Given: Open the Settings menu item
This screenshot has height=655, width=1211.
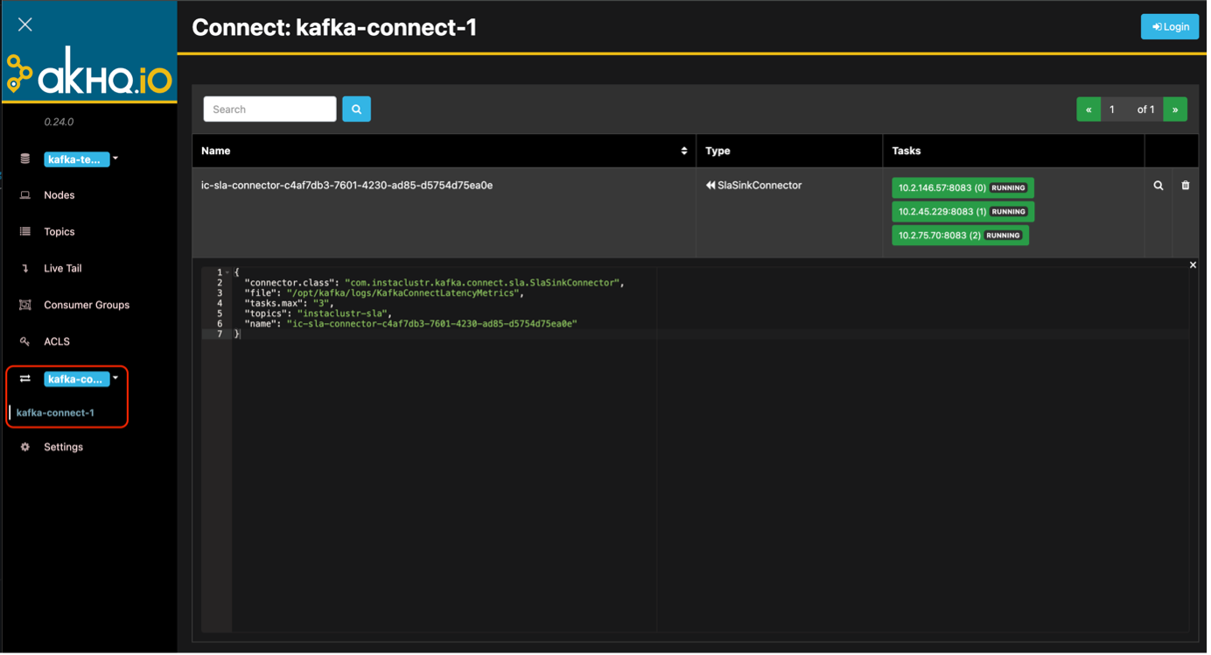Looking at the screenshot, I should (63, 447).
